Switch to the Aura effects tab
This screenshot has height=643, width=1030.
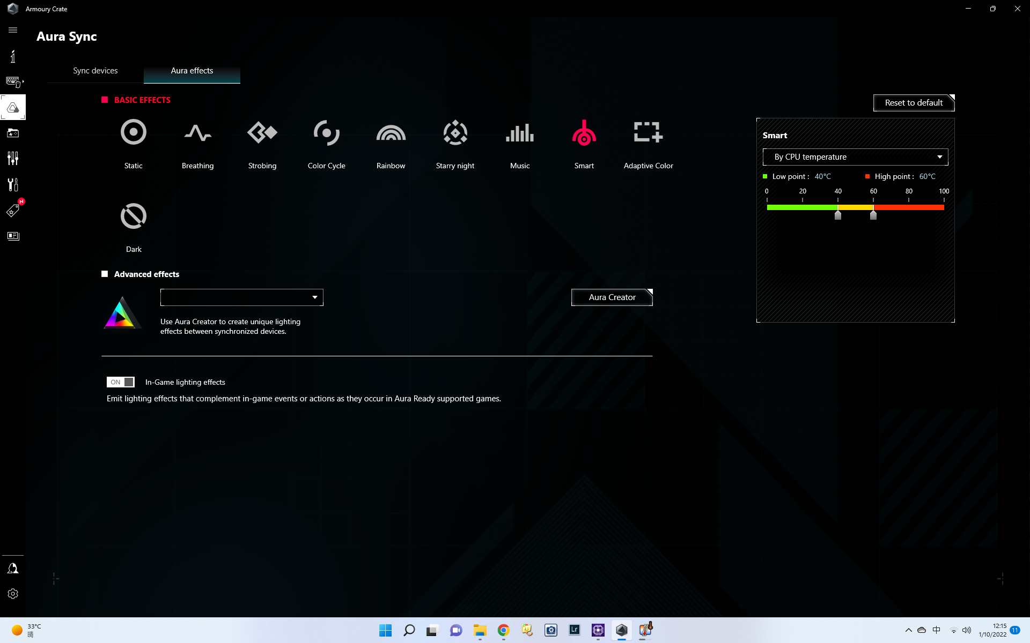192,71
